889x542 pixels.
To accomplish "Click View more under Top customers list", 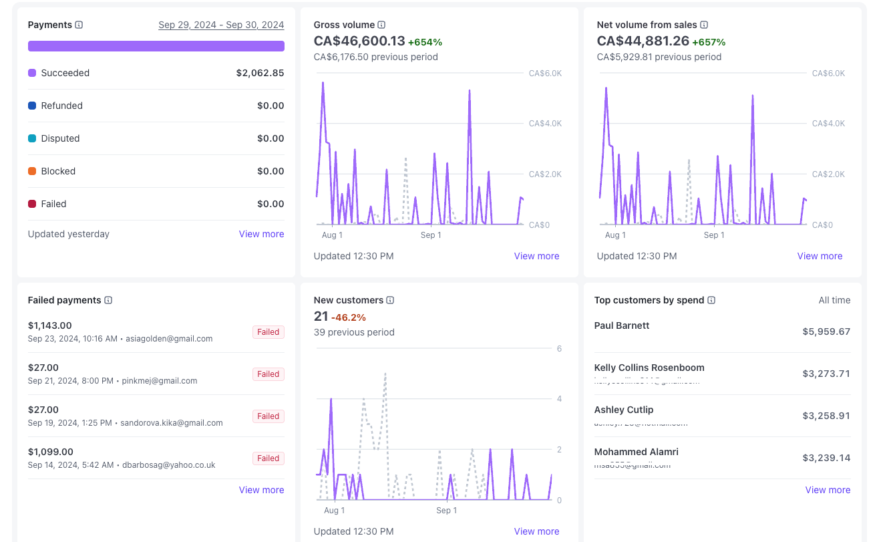I will tap(828, 490).
